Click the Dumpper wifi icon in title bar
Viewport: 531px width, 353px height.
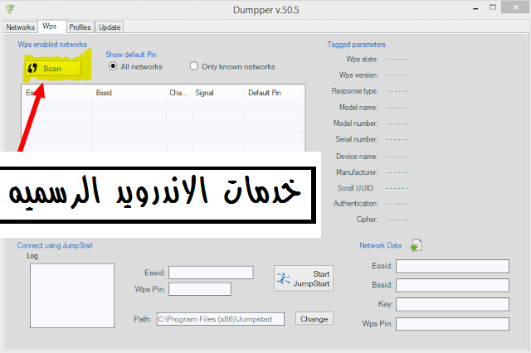(10, 9)
